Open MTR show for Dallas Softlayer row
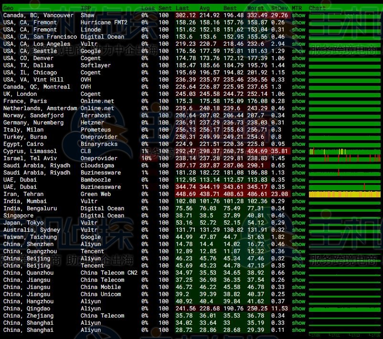The height and width of the screenshot is (339, 383). pyautogui.click(x=298, y=65)
